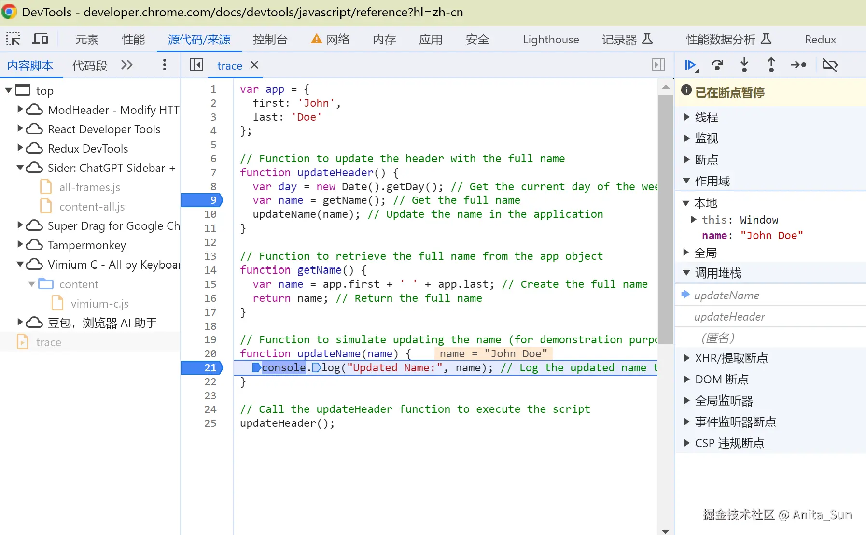Resume script execution
The width and height of the screenshot is (866, 535).
691,65
